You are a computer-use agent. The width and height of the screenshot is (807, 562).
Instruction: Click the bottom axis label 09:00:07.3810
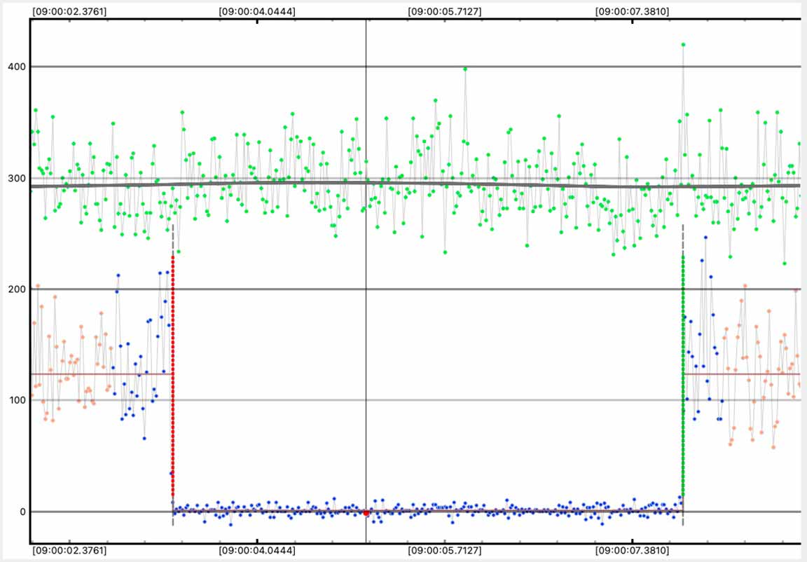pyautogui.click(x=632, y=551)
